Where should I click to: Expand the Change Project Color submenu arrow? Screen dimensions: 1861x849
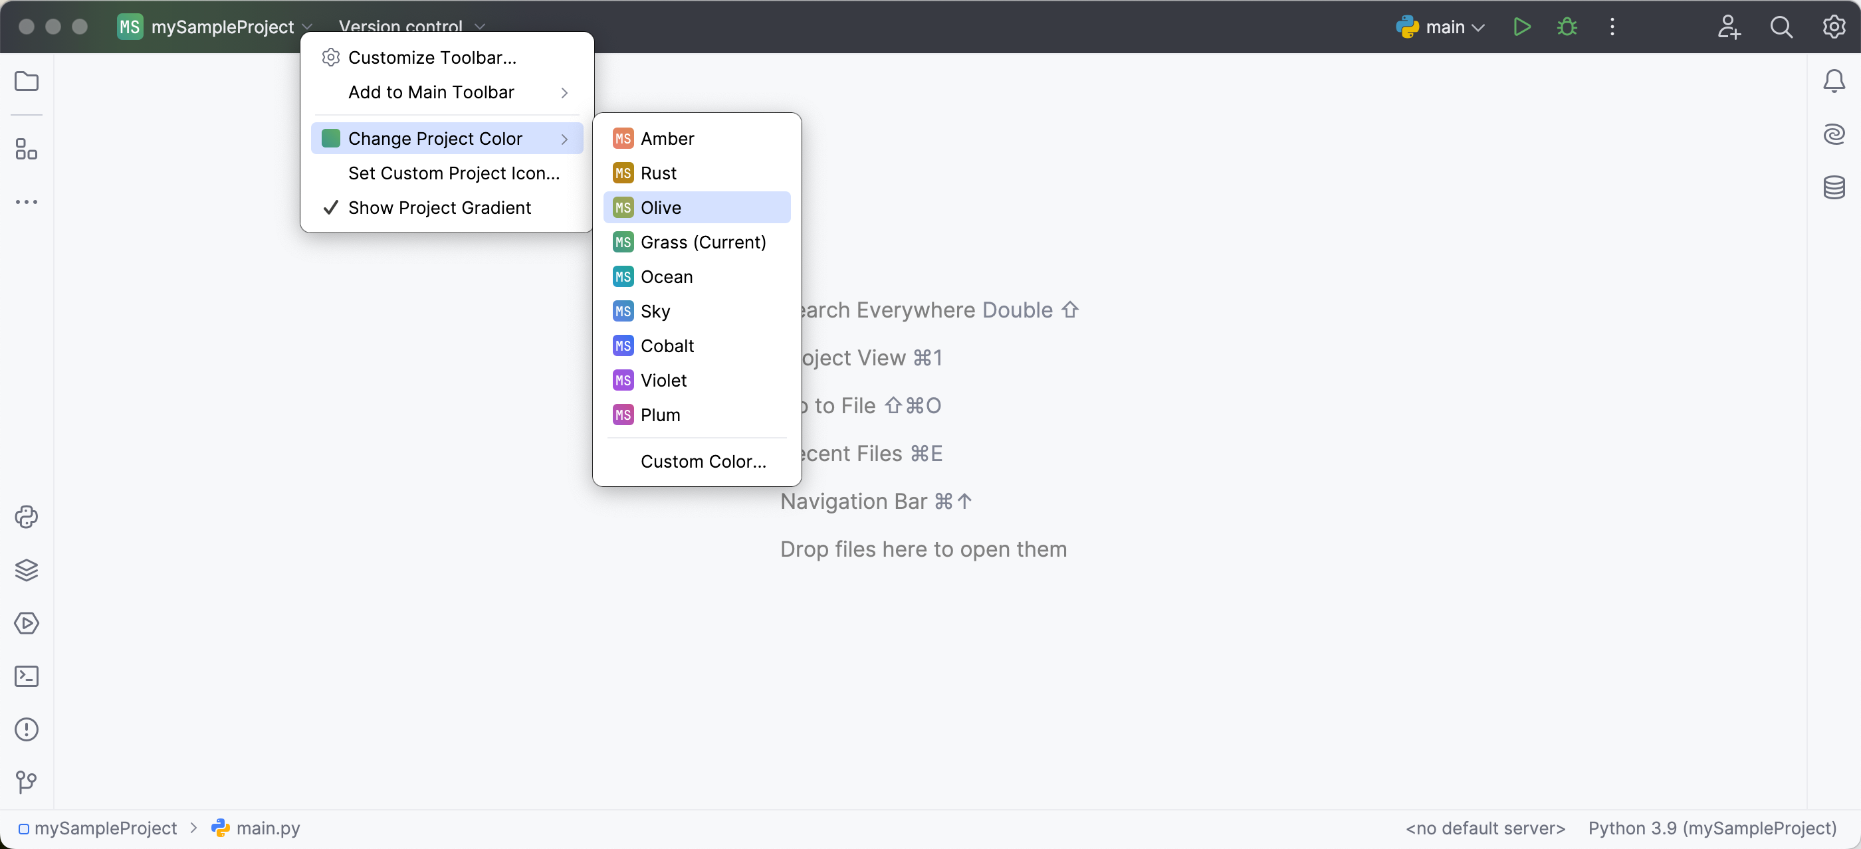coord(564,139)
